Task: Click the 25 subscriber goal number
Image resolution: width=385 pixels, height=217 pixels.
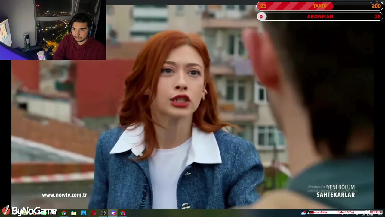Action: point(377,17)
